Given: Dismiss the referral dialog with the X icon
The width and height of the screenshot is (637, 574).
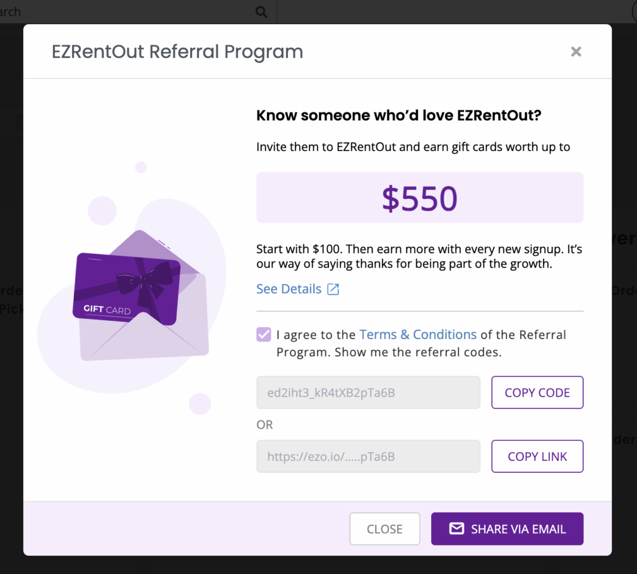Looking at the screenshot, I should (576, 52).
